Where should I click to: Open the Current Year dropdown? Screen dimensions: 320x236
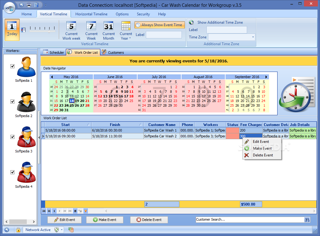tap(126, 30)
